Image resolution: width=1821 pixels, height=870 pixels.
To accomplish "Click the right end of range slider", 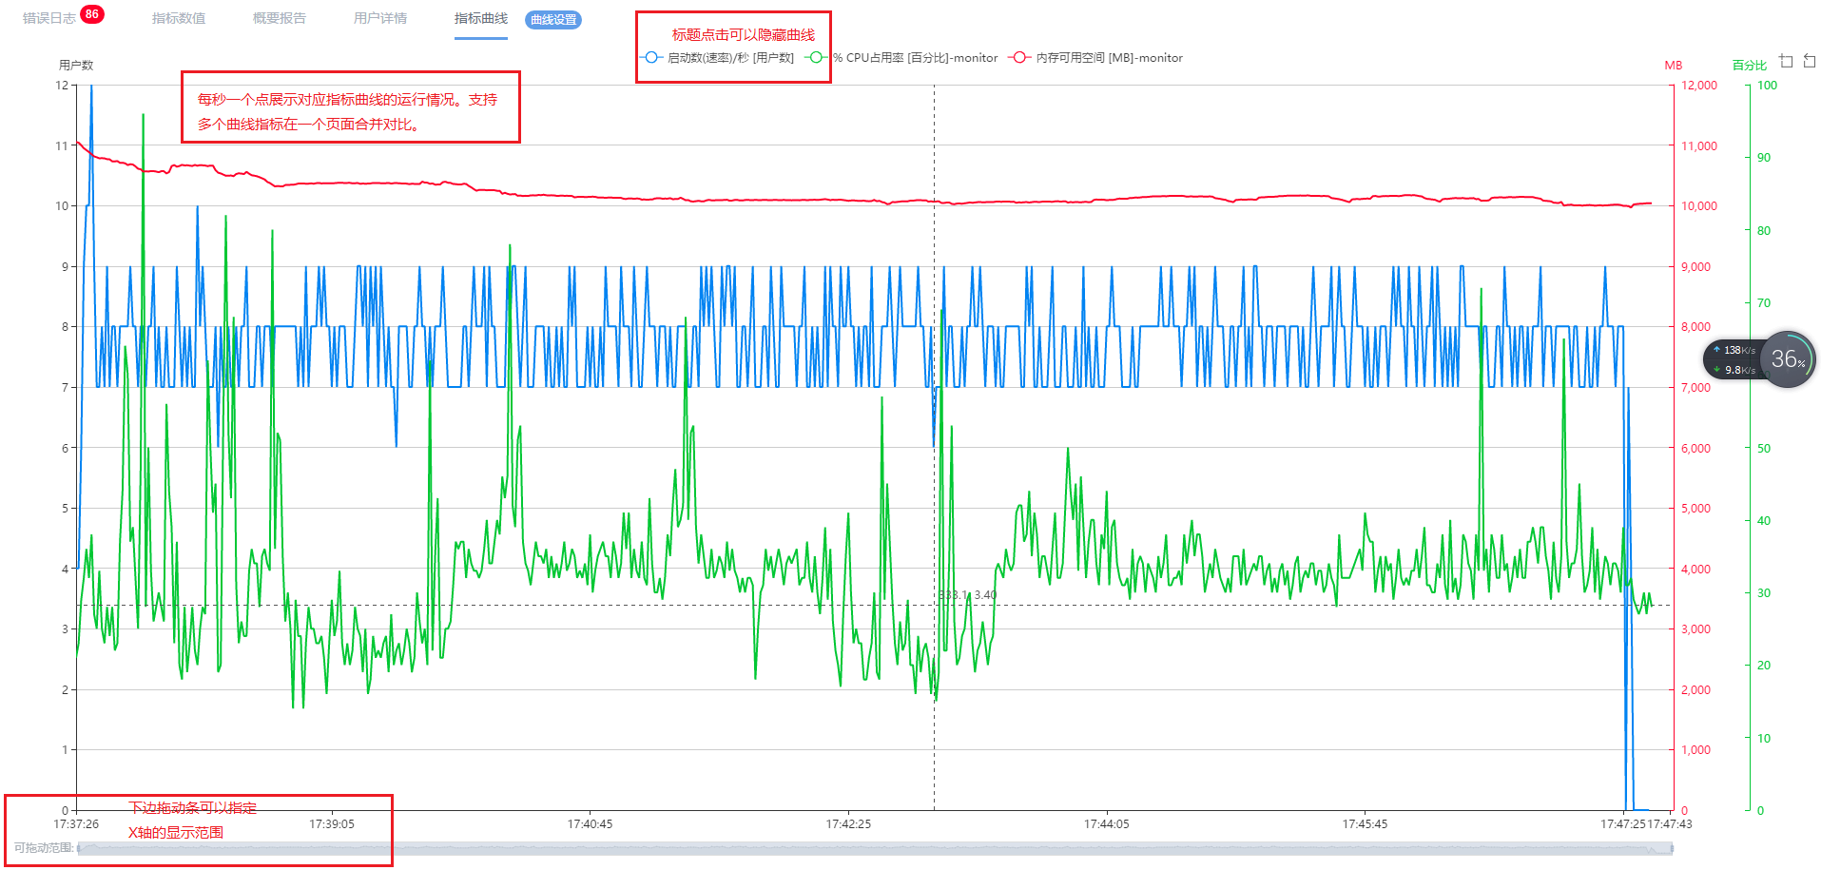I will tap(1671, 848).
